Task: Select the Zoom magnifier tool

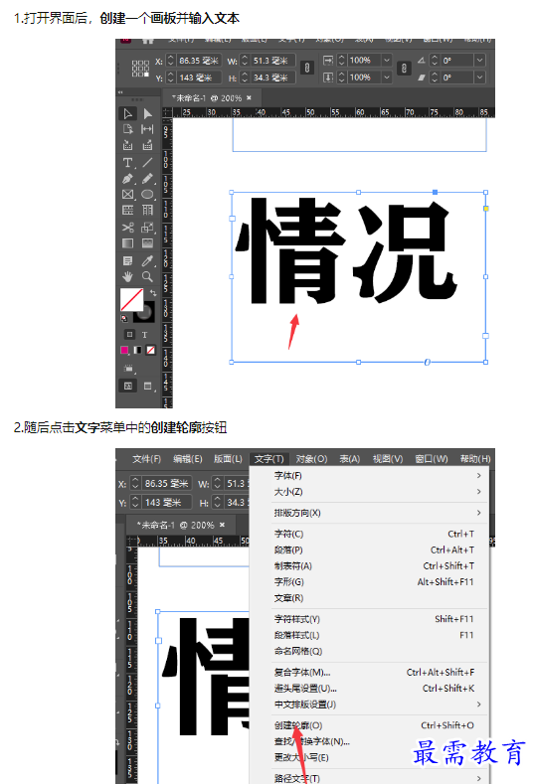Action: [x=147, y=276]
